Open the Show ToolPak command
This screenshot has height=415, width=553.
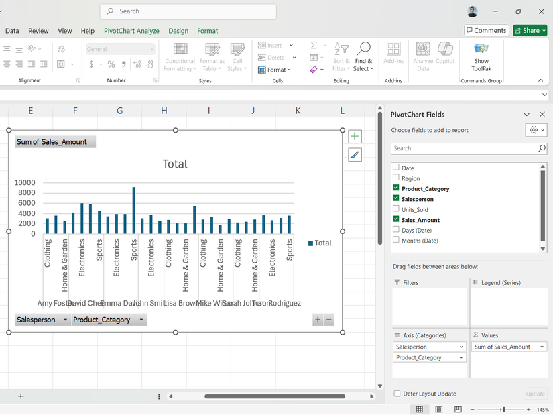coord(481,57)
